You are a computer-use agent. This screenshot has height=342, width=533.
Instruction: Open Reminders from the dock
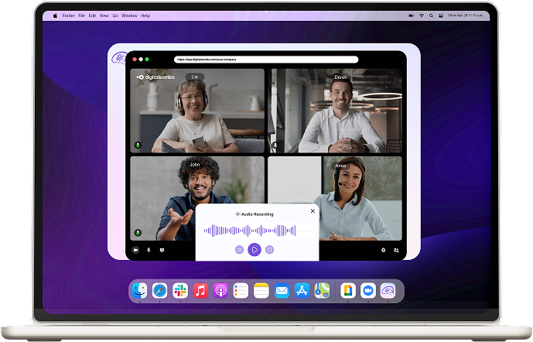pos(241,291)
